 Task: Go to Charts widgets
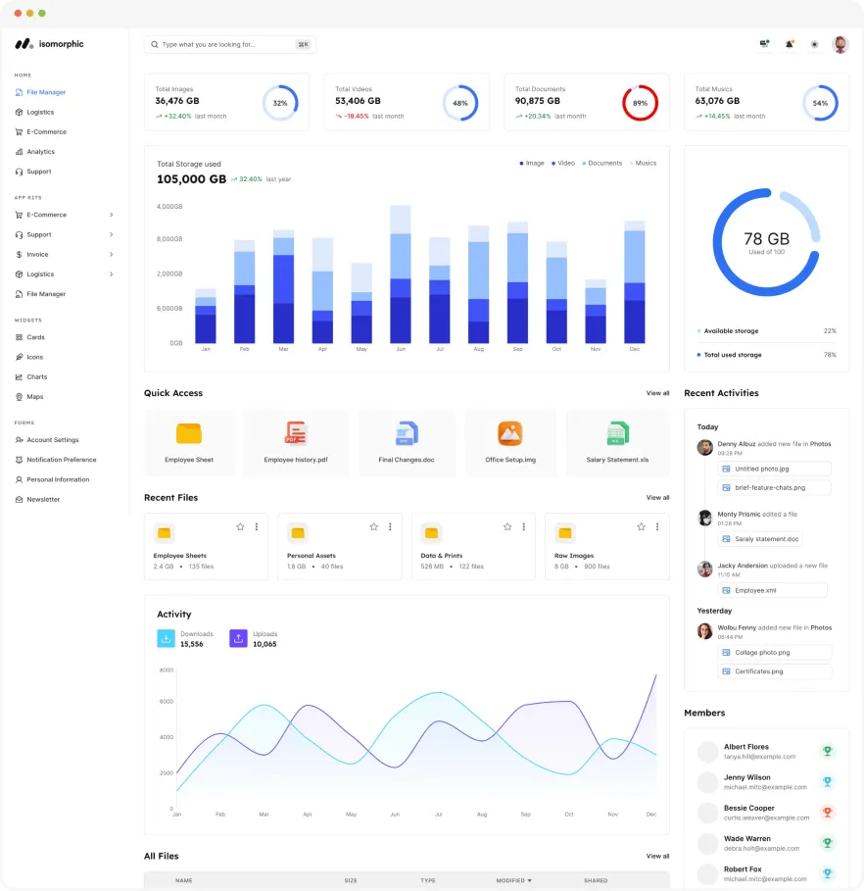[x=31, y=376]
